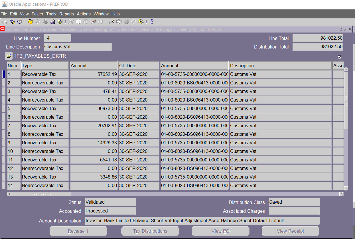Click the Tax Distributions button

coord(150,231)
